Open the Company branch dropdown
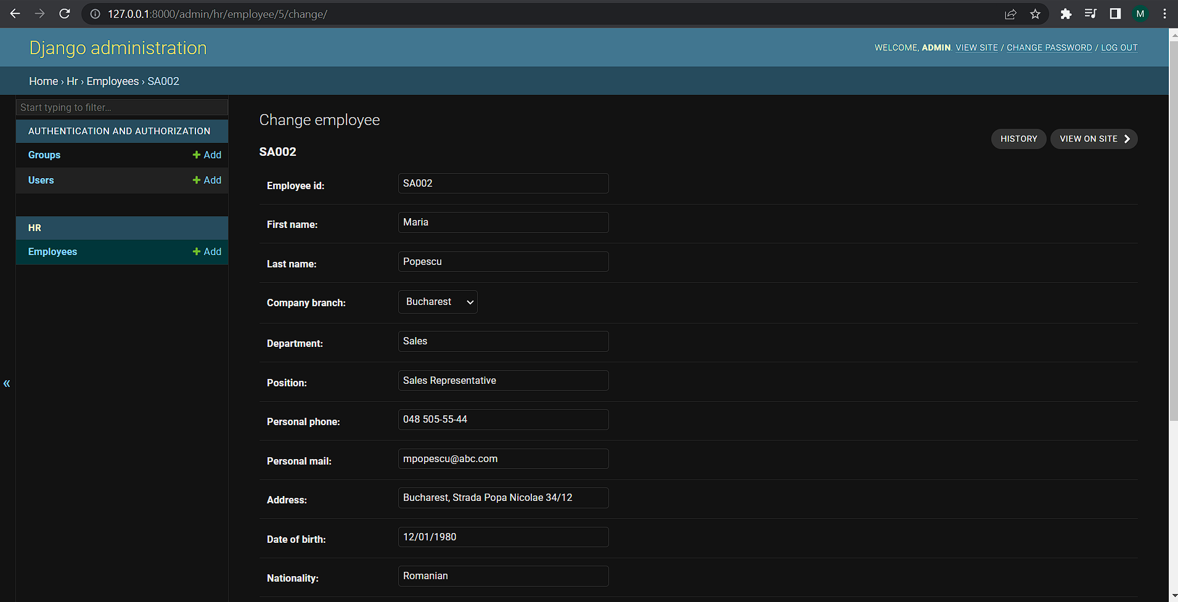The height and width of the screenshot is (602, 1178). [x=438, y=302]
